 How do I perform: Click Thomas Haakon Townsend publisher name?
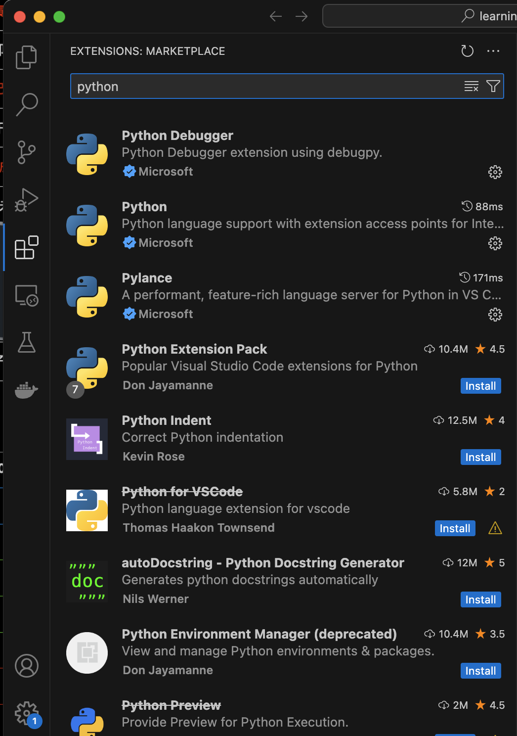[x=199, y=528]
